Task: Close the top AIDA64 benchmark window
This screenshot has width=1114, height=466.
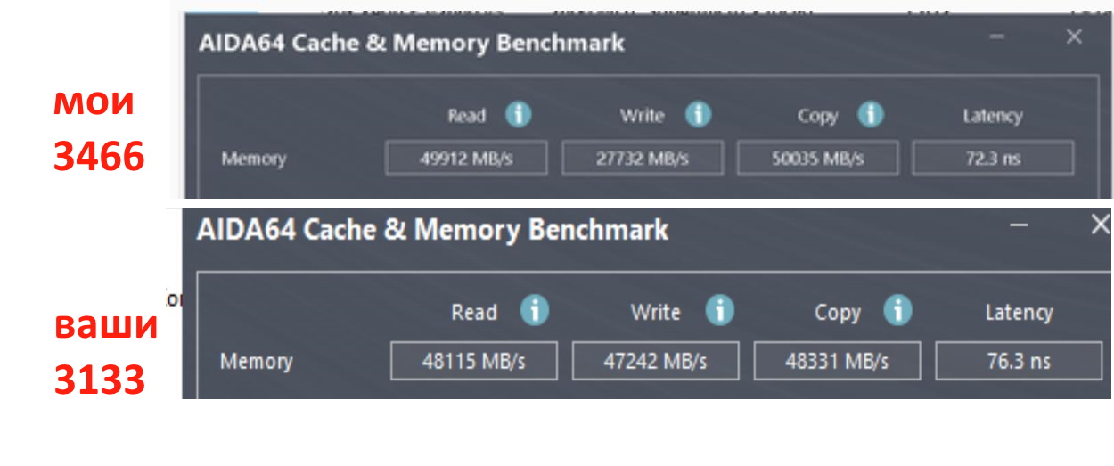Action: (x=1074, y=37)
